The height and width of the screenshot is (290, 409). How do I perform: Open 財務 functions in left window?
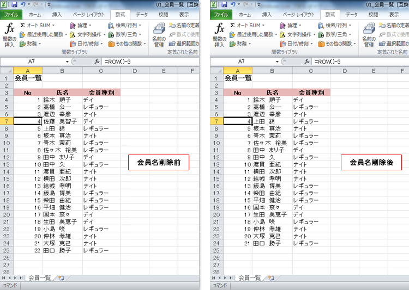[x=31, y=44]
